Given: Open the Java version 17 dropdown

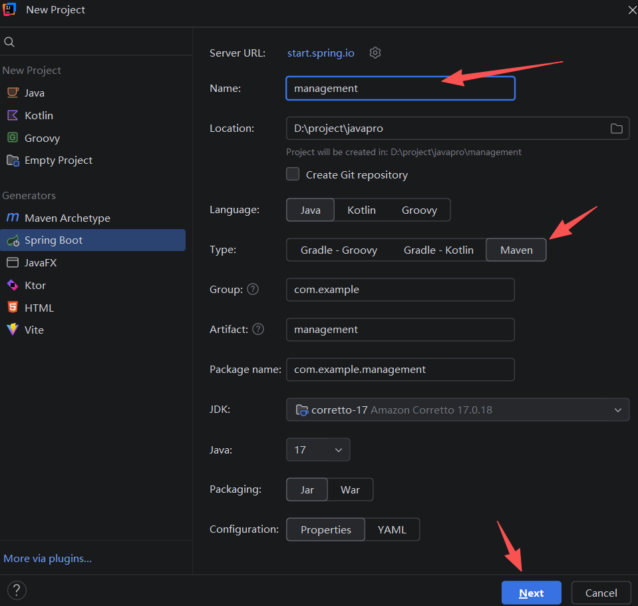Looking at the screenshot, I should tap(318, 450).
